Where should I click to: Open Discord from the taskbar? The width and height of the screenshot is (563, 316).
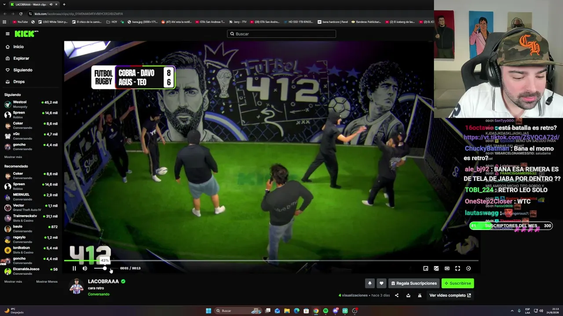[x=335, y=311]
